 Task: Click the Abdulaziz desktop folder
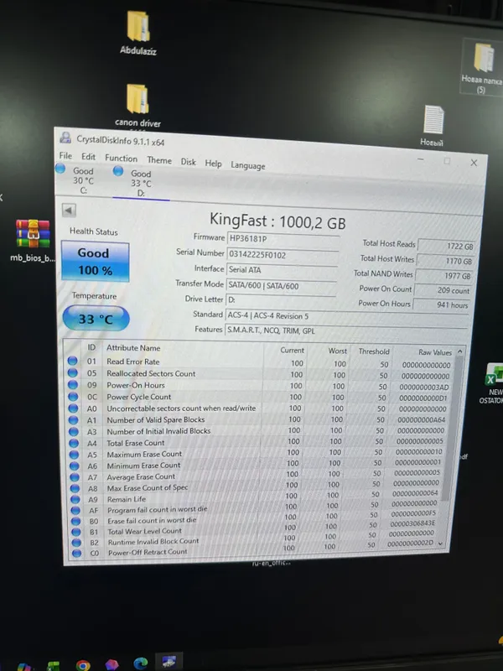click(138, 33)
